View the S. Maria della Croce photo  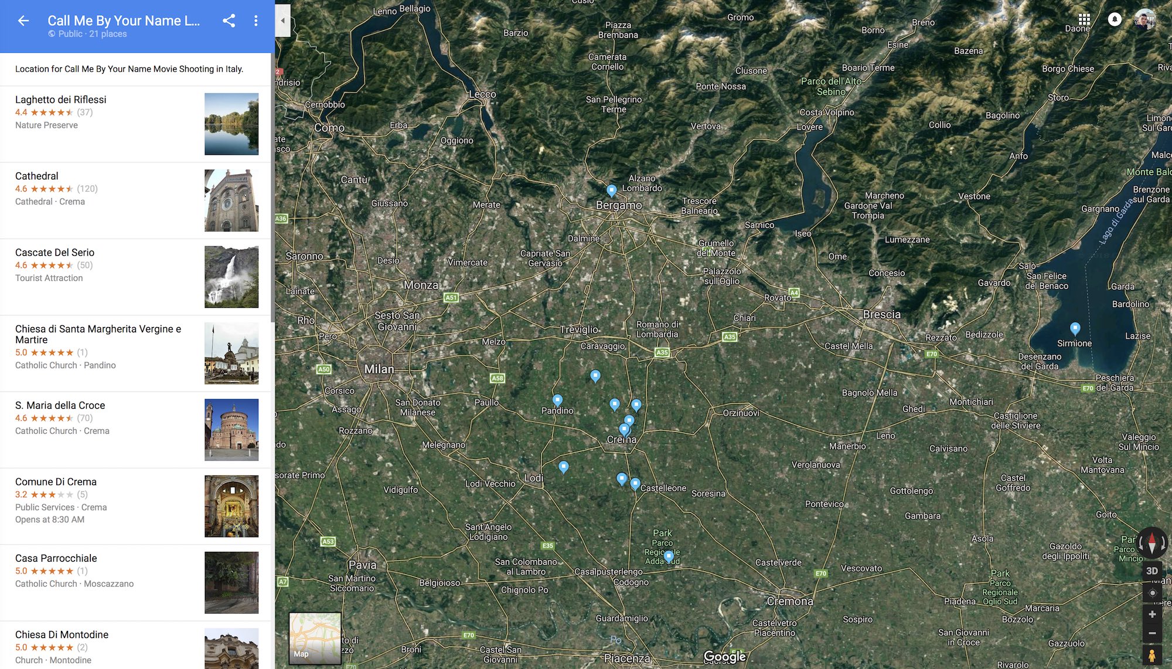point(231,430)
